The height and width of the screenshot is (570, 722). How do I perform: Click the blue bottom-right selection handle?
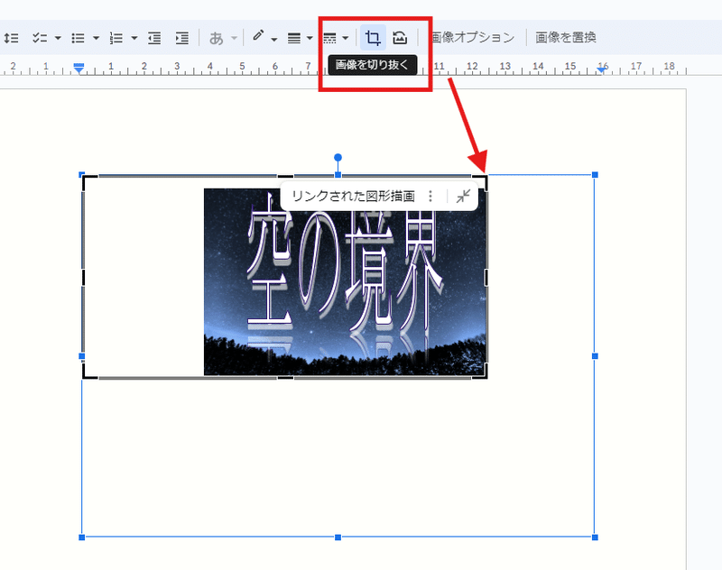[x=595, y=538]
